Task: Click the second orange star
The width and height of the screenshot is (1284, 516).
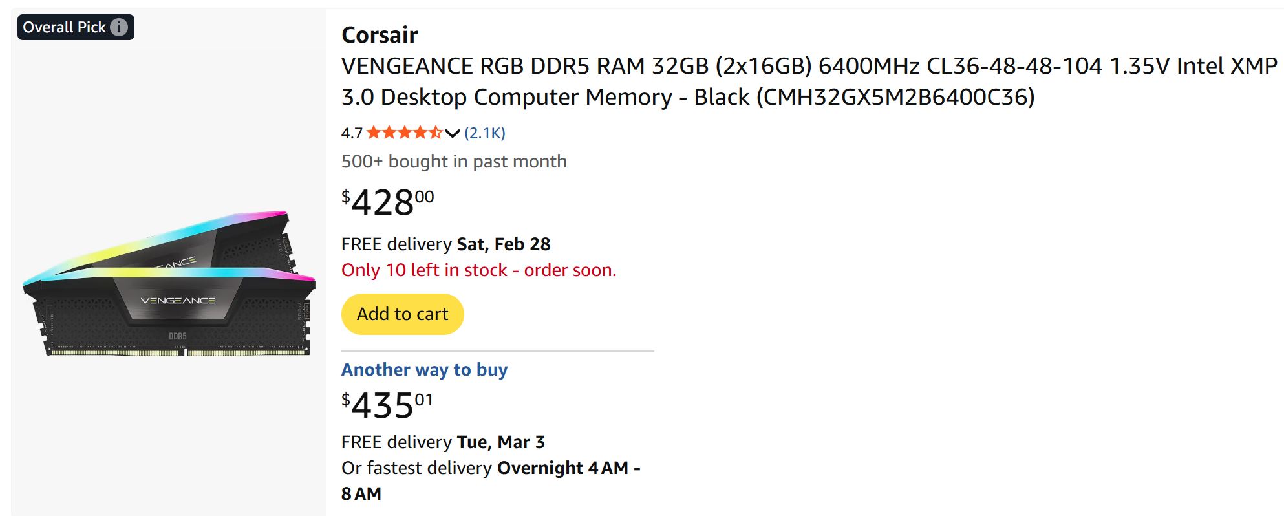Action: [388, 132]
